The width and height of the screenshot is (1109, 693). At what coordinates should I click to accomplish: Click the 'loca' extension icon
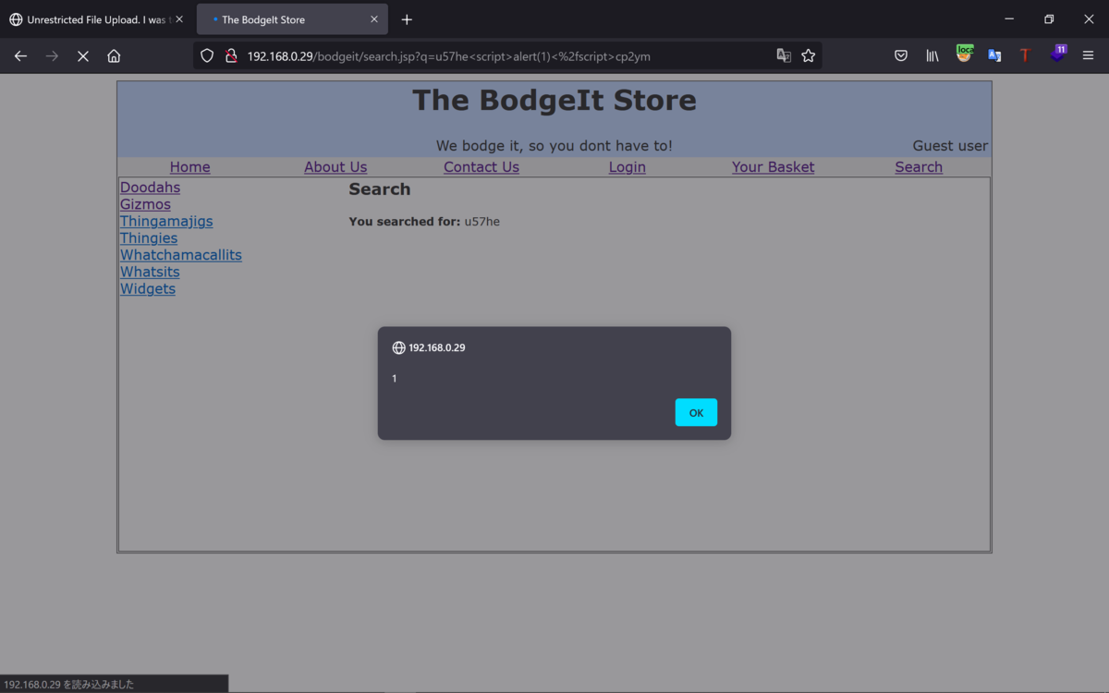point(964,54)
